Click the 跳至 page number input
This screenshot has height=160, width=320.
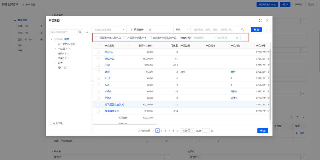(x=206, y=131)
